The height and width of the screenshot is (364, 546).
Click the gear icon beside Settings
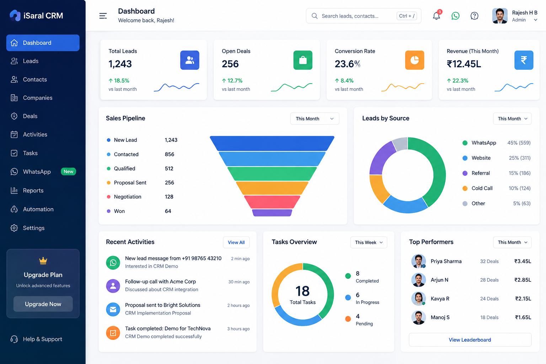tap(14, 228)
